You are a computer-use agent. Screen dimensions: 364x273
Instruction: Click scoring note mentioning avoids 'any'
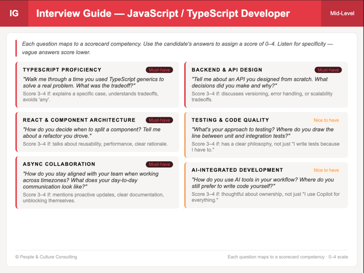click(91, 96)
